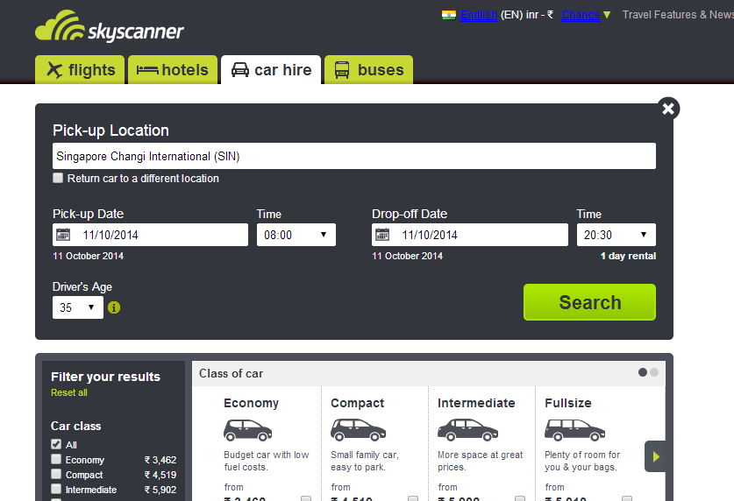Image resolution: width=734 pixels, height=501 pixels.
Task: Check the Economy filter checkbox
Action: pos(56,459)
